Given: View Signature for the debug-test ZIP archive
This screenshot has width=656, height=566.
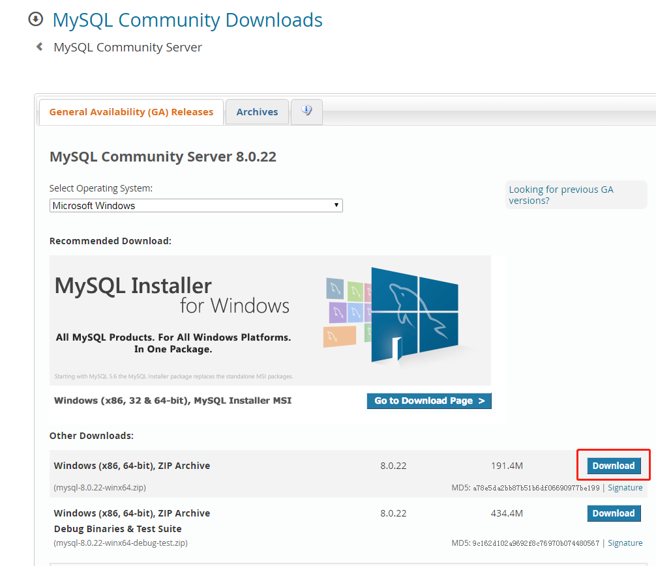Looking at the screenshot, I should (x=625, y=543).
